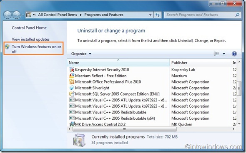Sort list by Name column header

(118, 63)
